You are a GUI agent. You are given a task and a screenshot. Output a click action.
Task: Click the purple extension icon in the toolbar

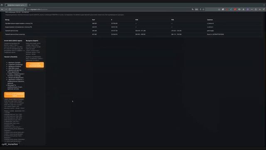point(248,9)
